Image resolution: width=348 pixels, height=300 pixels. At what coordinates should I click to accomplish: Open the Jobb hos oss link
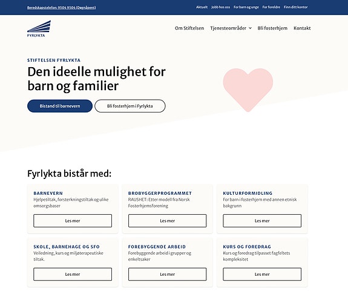(221, 7)
